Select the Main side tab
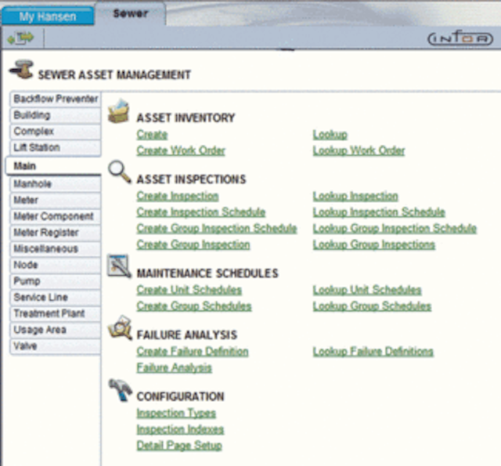Image resolution: width=501 pixels, height=466 pixels. click(x=54, y=166)
